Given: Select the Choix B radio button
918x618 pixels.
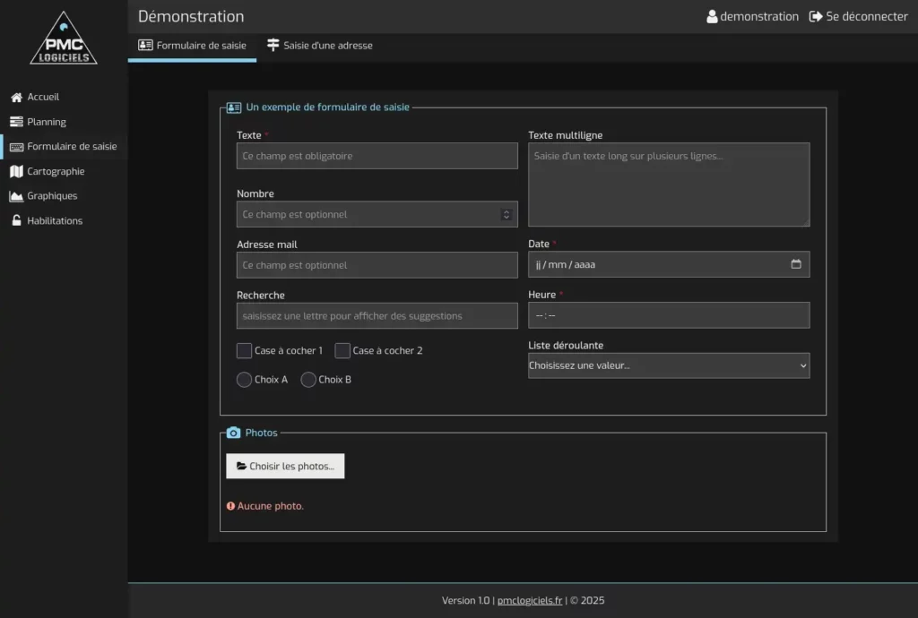Looking at the screenshot, I should [x=308, y=380].
